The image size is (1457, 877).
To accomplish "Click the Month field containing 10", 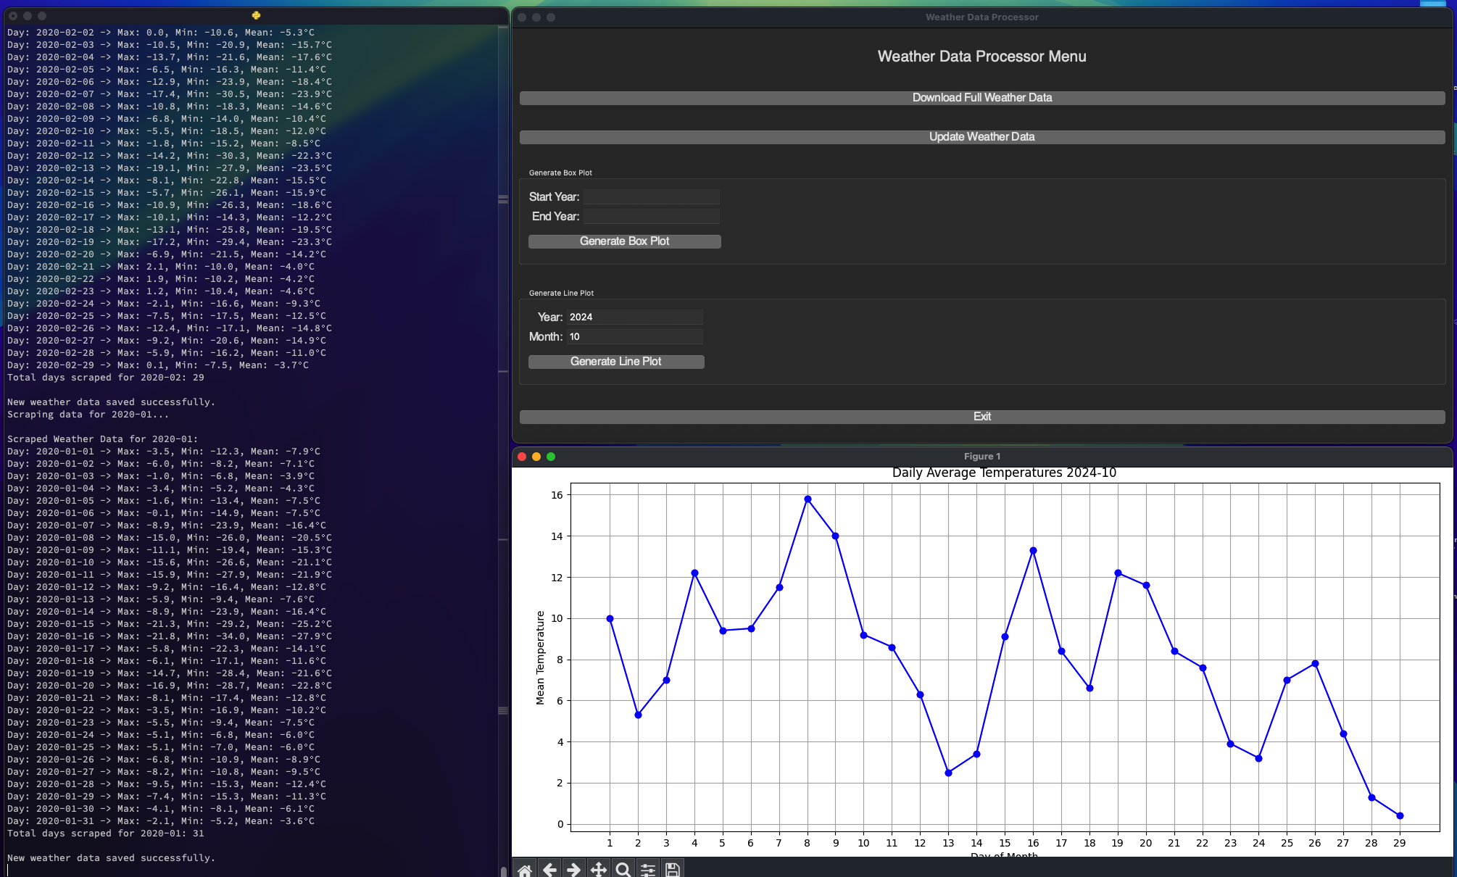I will pyautogui.click(x=634, y=337).
